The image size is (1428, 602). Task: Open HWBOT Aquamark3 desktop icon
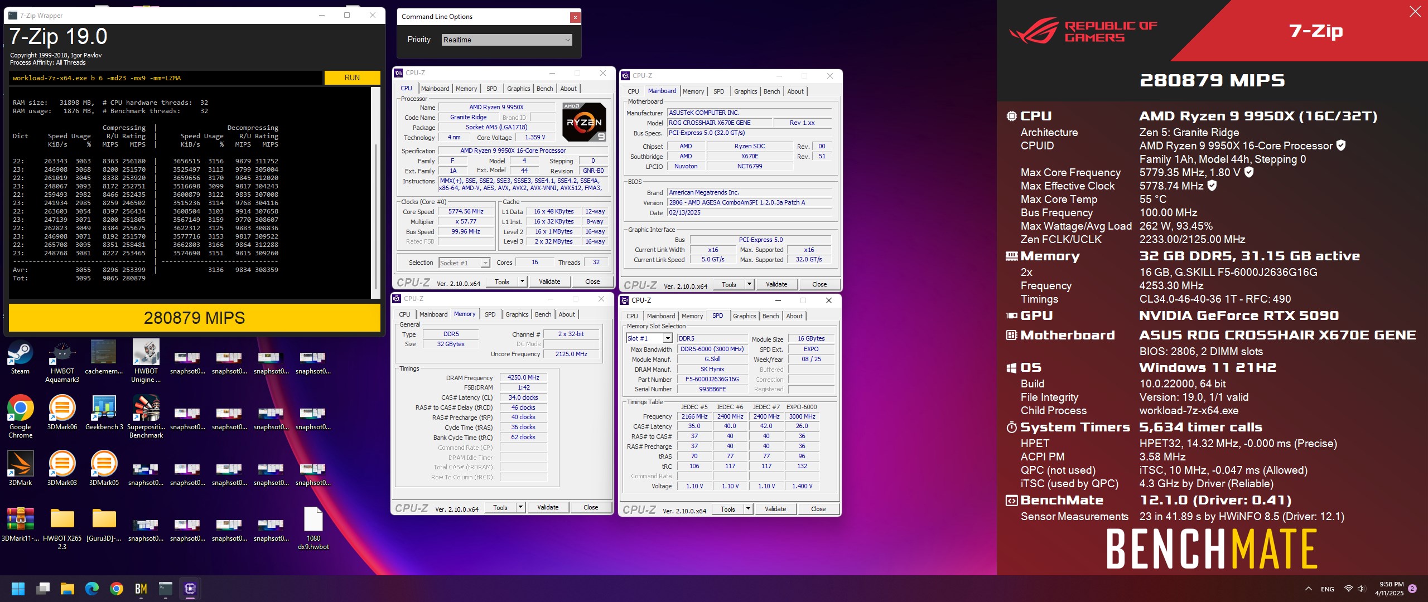tap(62, 361)
